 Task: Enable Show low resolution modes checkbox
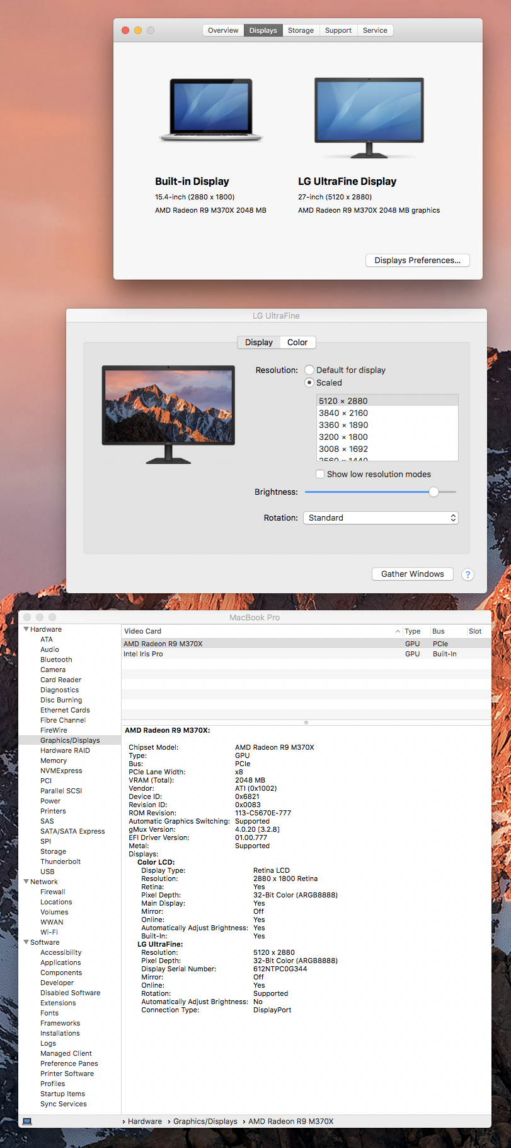tap(320, 474)
